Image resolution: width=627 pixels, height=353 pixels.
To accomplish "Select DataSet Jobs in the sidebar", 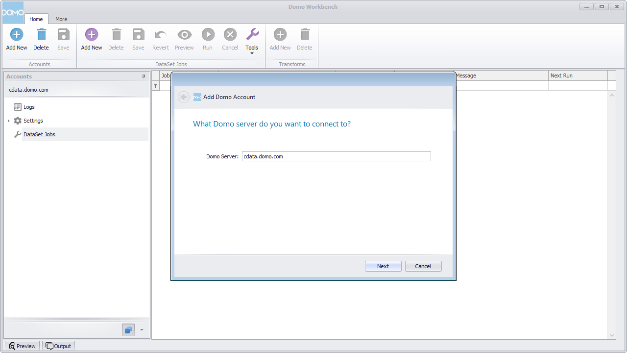I will (x=39, y=134).
